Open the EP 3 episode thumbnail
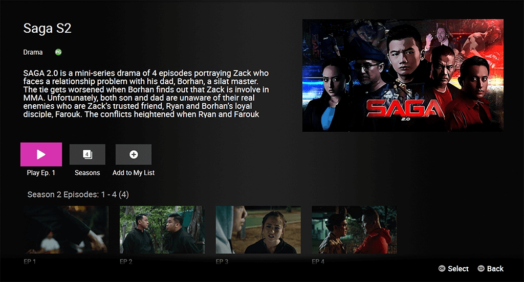This screenshot has height=282, width=524. tap(258, 229)
